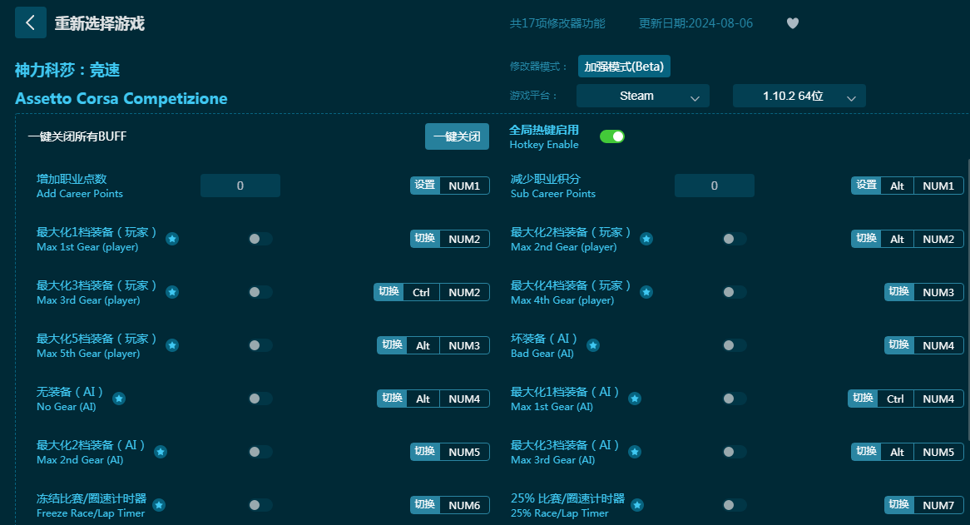The height and width of the screenshot is (525, 970).
Task: Open the 1.10.2 64位 version dropdown
Action: point(799,96)
